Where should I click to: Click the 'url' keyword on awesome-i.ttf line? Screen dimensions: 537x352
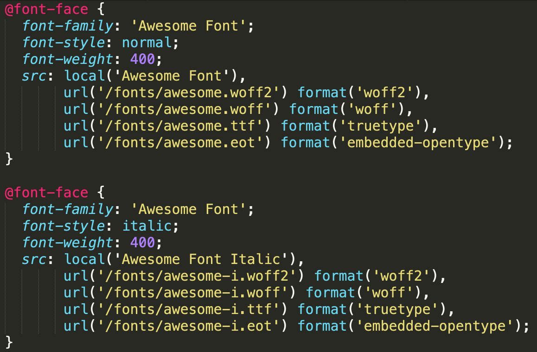(76, 309)
